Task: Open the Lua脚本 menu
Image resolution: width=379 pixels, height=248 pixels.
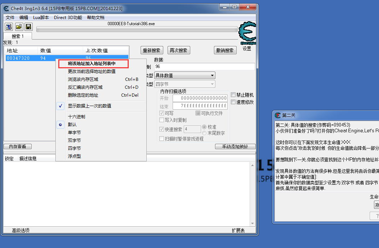Action: (41, 17)
